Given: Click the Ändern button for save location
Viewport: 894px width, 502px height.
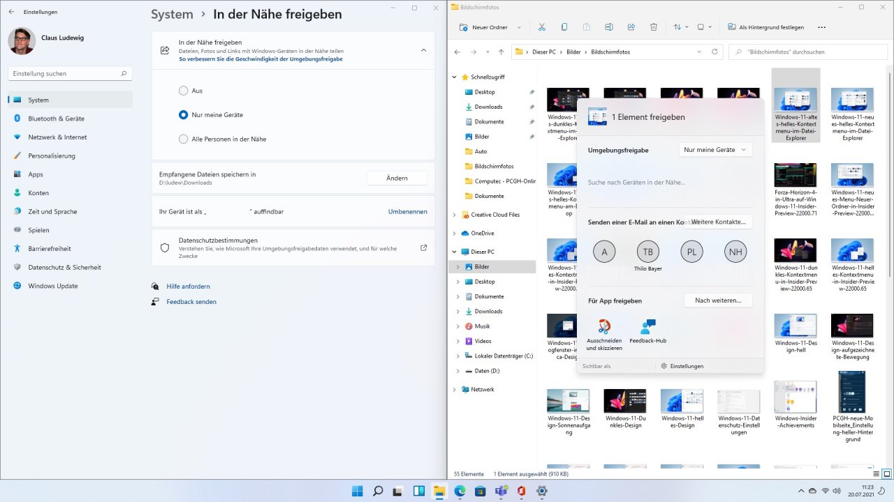Looking at the screenshot, I should (x=397, y=178).
